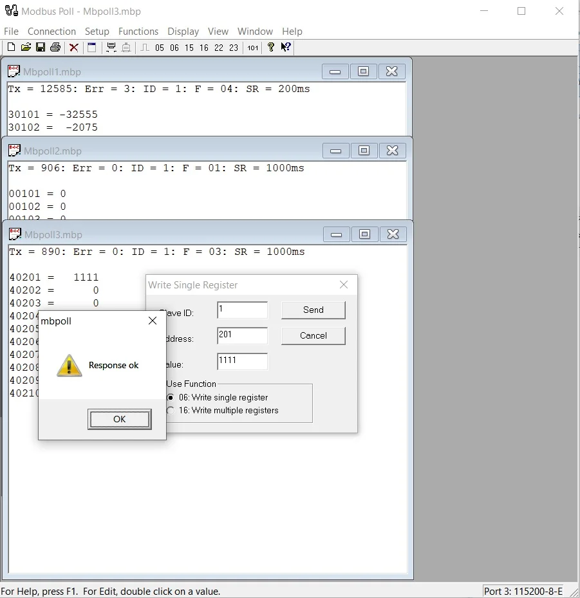Image resolution: width=580 pixels, height=598 pixels.
Task: Click the Slave ID input field
Action: pos(242,310)
